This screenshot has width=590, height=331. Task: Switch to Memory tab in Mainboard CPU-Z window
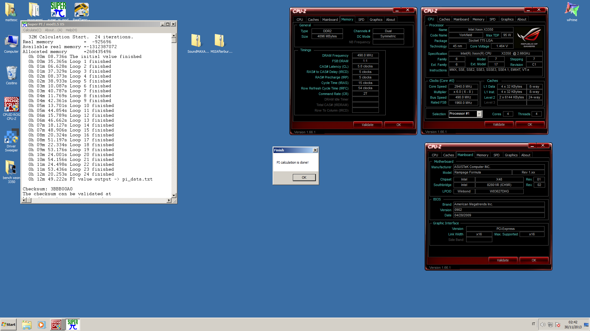coord(482,155)
